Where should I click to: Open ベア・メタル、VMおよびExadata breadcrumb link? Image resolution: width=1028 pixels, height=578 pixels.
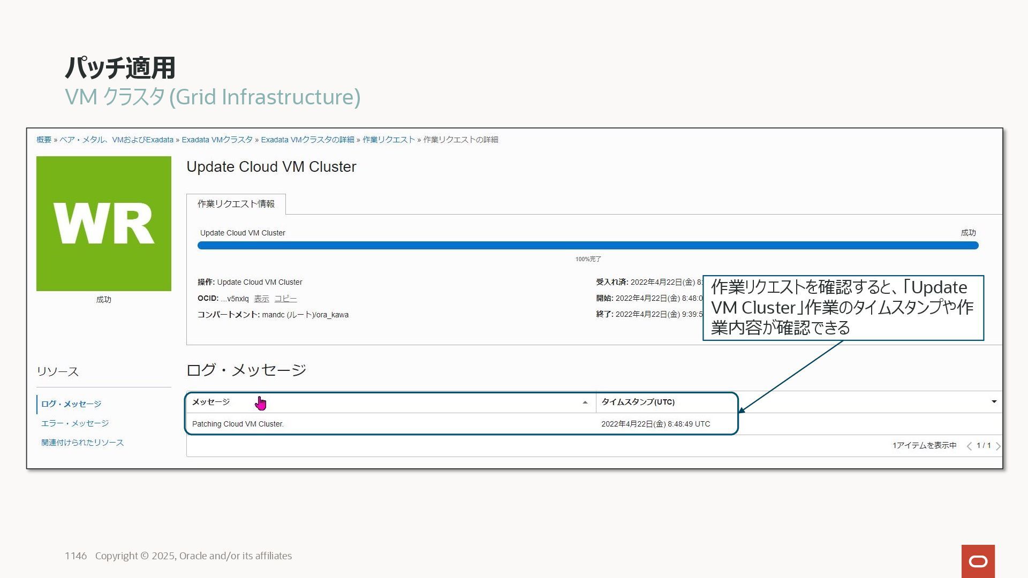pyautogui.click(x=116, y=140)
